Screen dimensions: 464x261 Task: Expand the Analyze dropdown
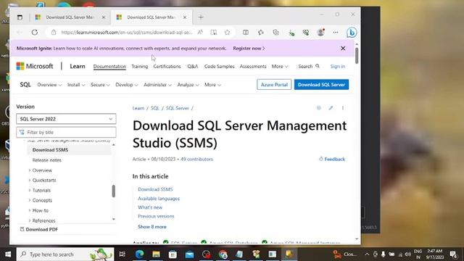click(188, 85)
